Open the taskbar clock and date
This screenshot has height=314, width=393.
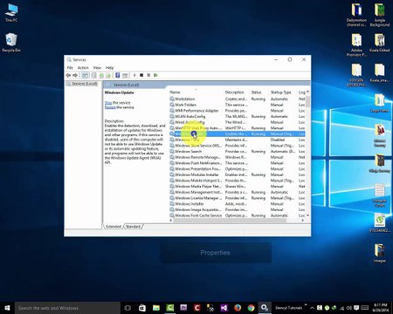(x=381, y=308)
